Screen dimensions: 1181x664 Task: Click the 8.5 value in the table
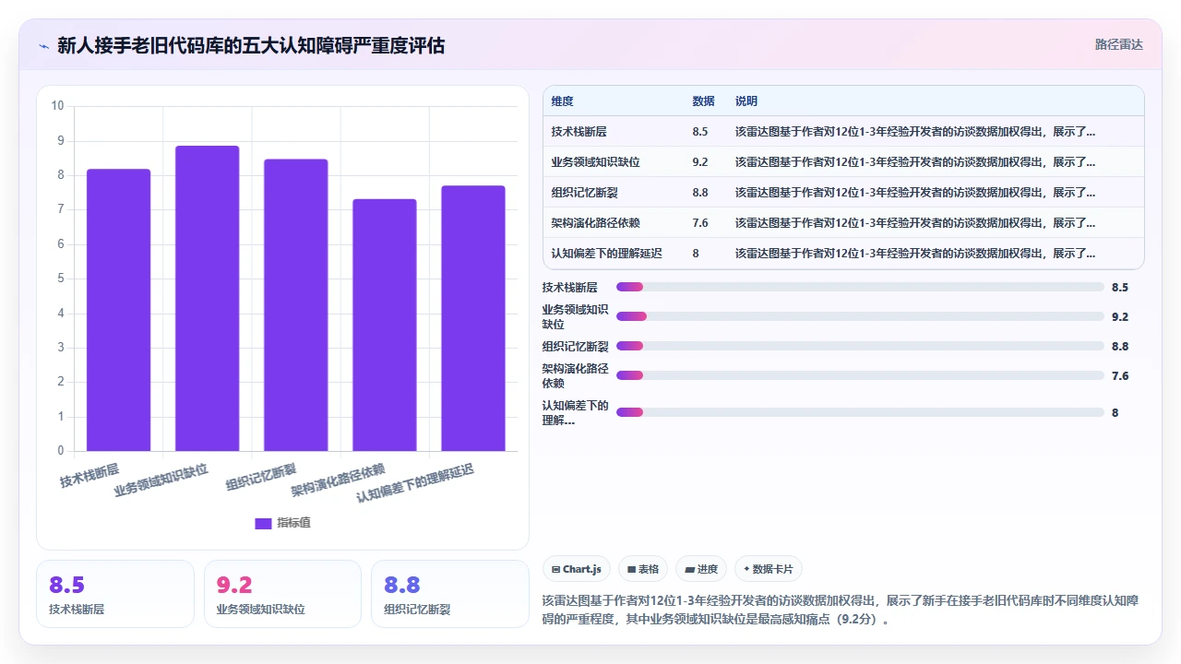point(700,132)
